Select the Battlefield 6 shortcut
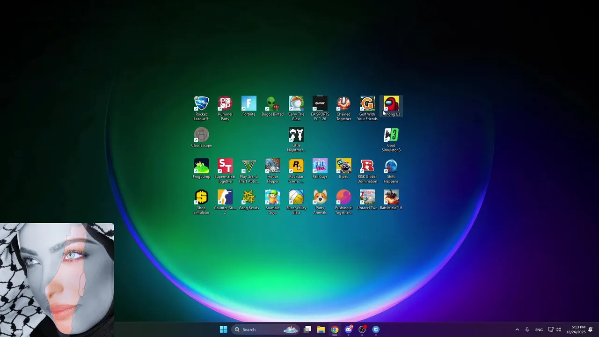This screenshot has width=599, height=337. [x=391, y=200]
